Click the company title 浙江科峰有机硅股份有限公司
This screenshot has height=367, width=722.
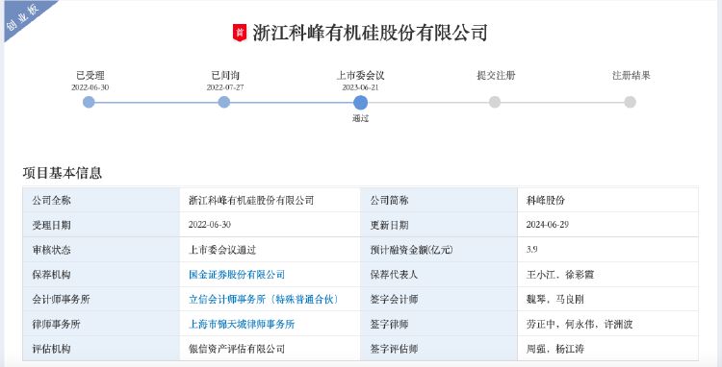click(x=370, y=33)
